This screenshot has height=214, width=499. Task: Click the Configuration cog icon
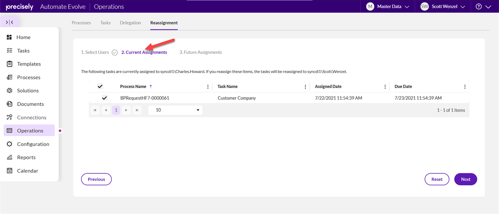coord(9,144)
